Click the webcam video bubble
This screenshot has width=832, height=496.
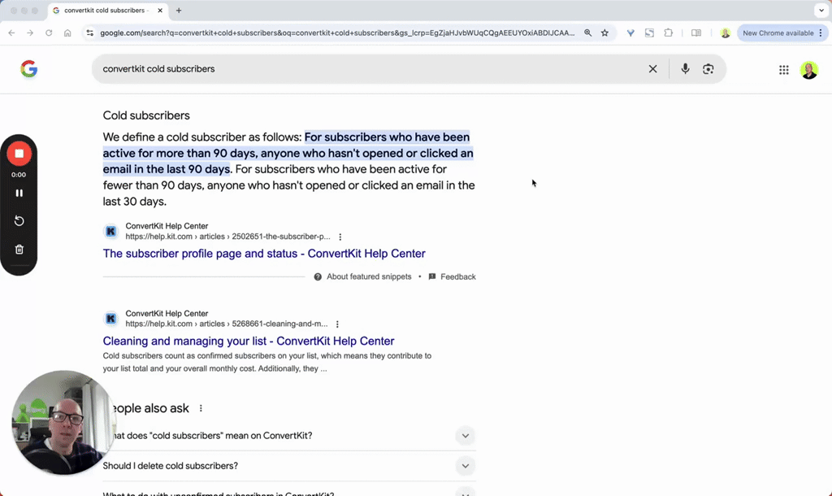63,422
